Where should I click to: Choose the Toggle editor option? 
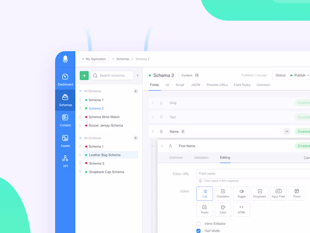tap(241, 193)
